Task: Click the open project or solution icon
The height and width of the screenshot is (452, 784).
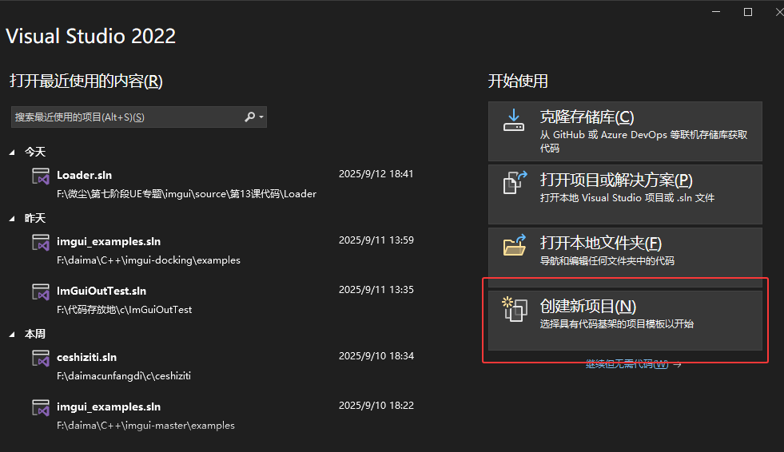Action: (515, 182)
